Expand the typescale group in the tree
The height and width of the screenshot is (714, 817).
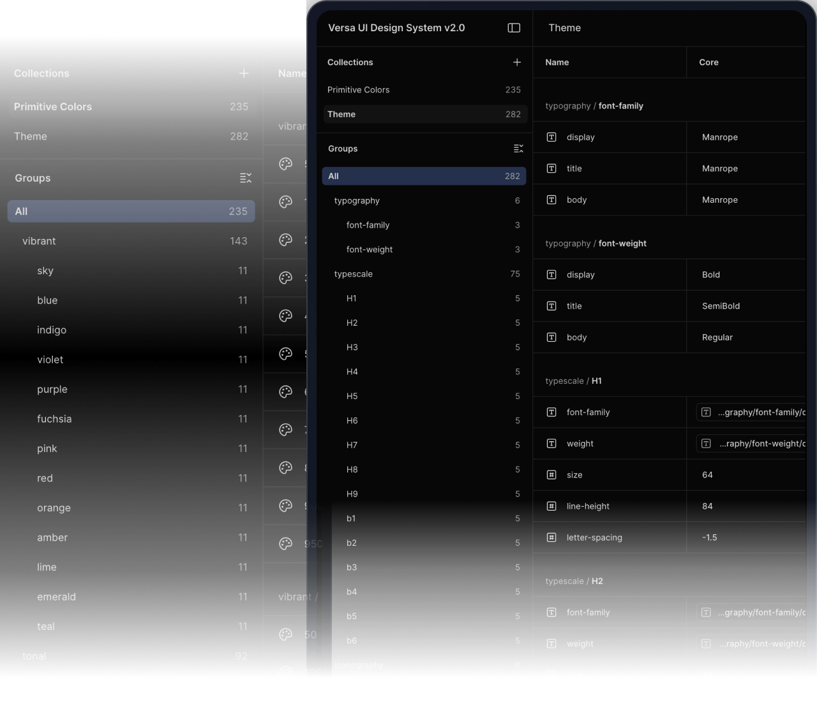click(x=354, y=274)
